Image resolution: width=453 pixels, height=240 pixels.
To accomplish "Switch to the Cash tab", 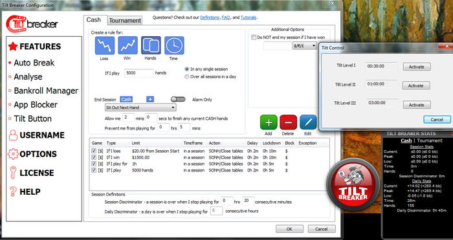I will click(94, 20).
